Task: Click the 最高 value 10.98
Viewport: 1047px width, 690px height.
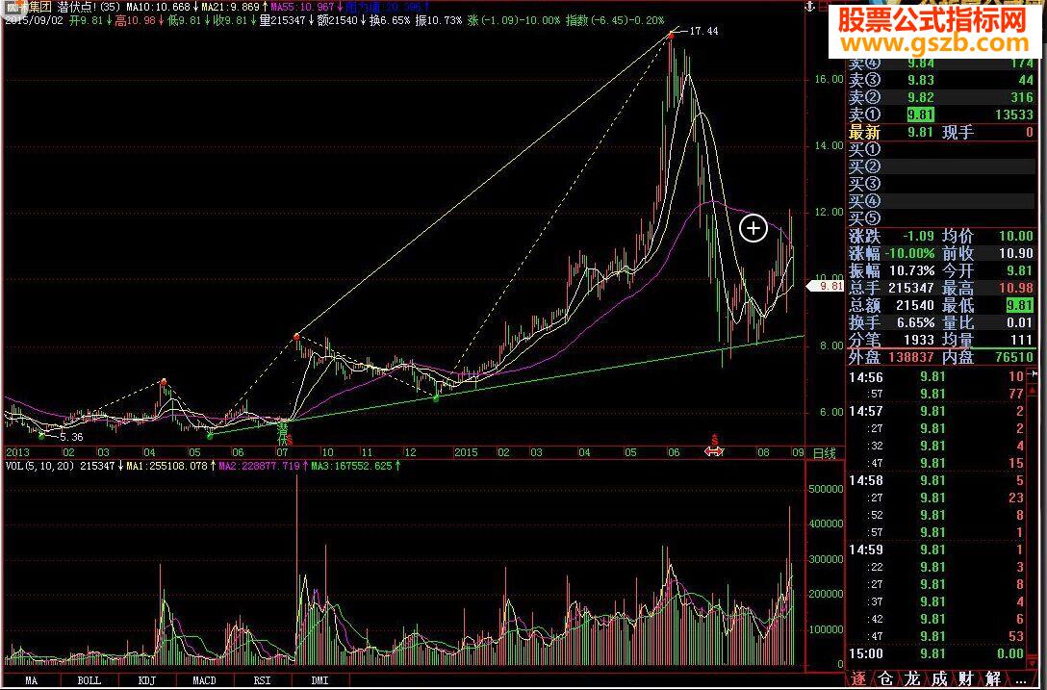Action: (1014, 288)
